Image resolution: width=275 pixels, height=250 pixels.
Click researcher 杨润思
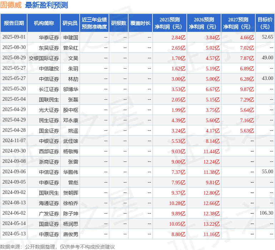tap(71, 224)
